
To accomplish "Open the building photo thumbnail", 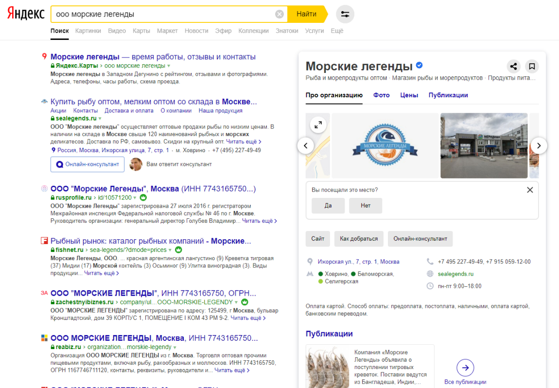I will [484, 145].
